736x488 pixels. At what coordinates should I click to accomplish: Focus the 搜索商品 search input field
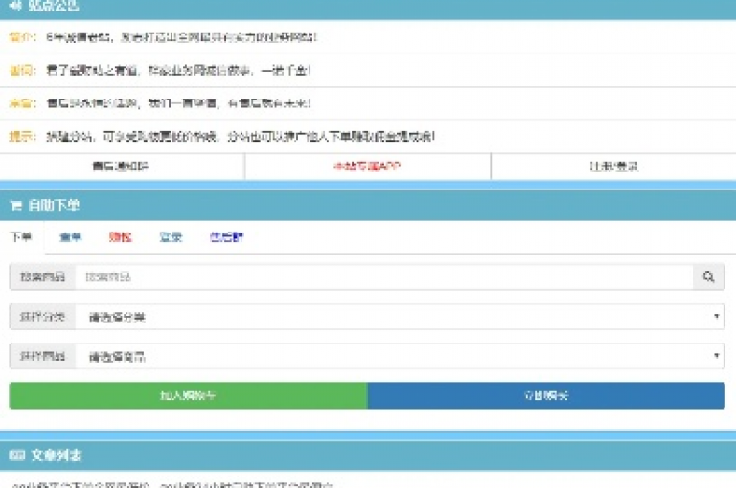click(x=384, y=277)
